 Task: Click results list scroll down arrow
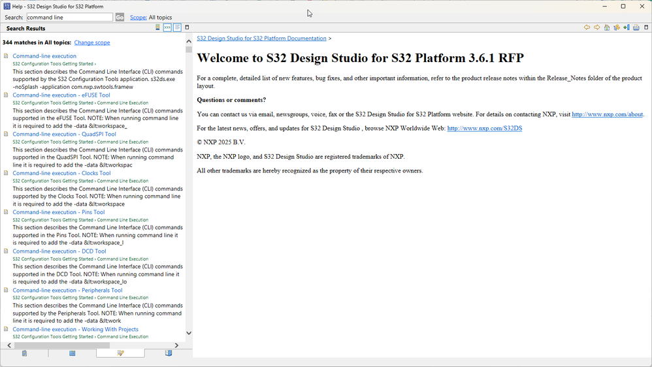click(x=189, y=333)
